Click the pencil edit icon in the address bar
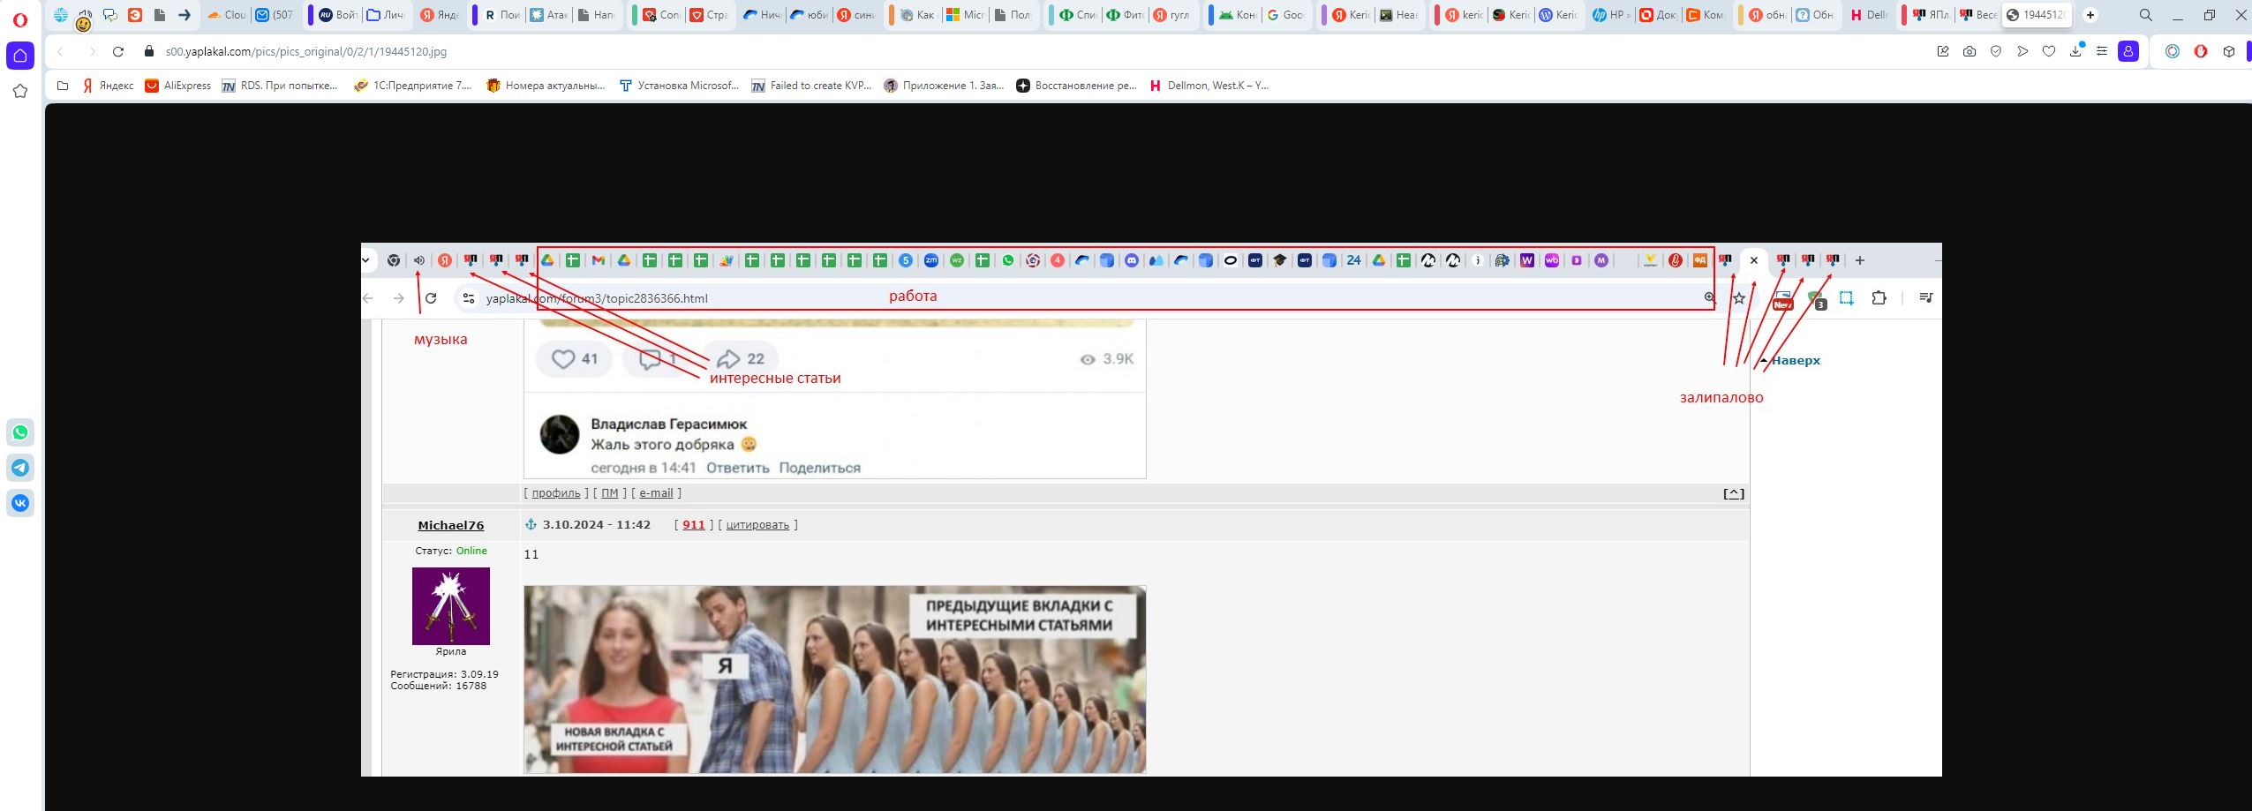Image resolution: width=2252 pixels, height=811 pixels. (x=1943, y=52)
